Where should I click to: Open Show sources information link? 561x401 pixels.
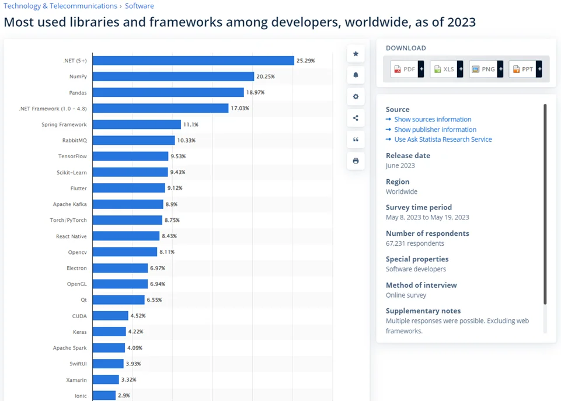433,120
